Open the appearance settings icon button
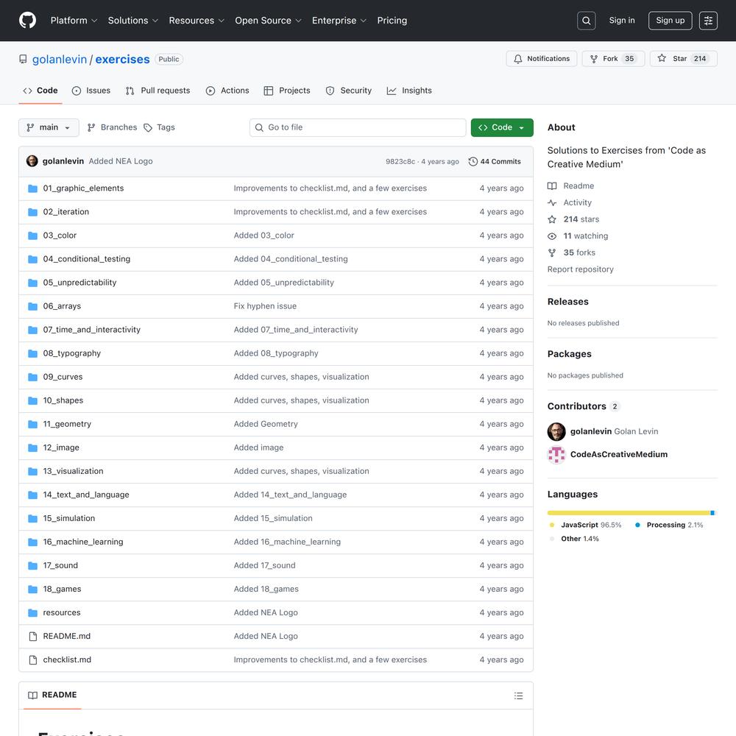 tap(708, 21)
